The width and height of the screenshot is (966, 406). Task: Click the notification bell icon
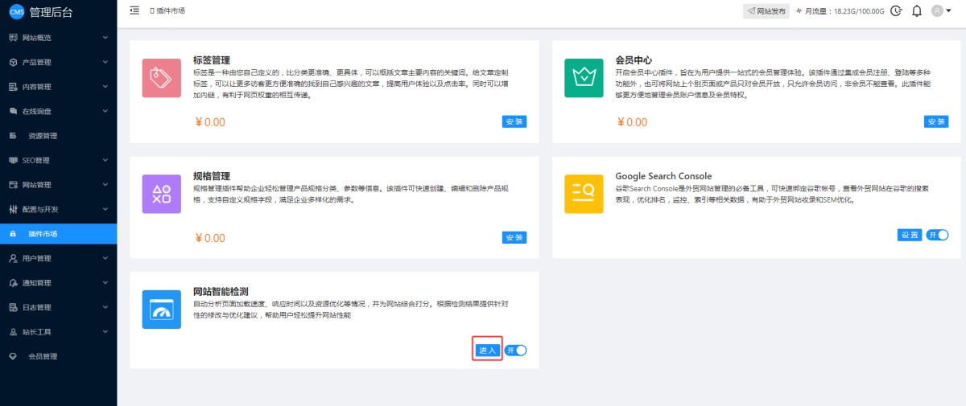916,11
